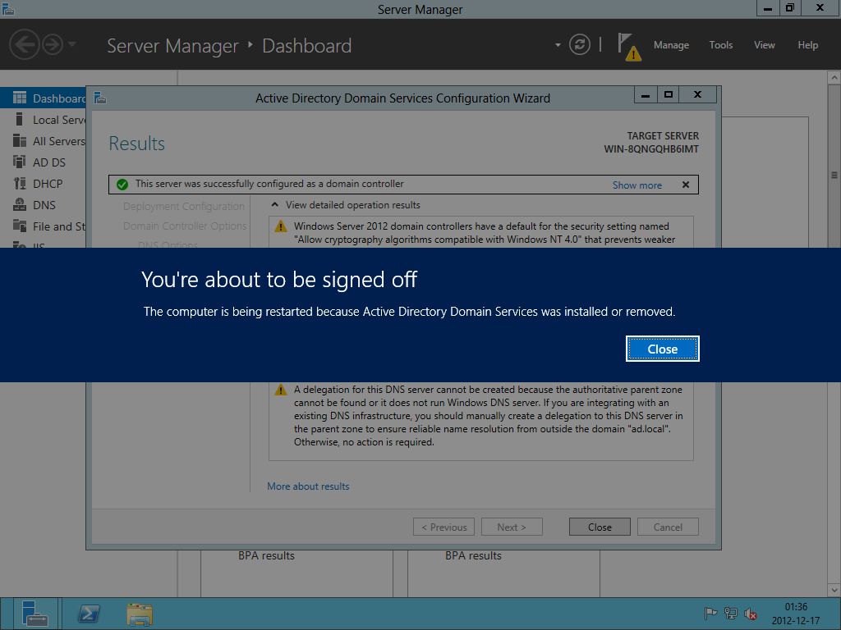The image size is (841, 630).
Task: Click the AD DS icon in sidebar
Action: tap(20, 162)
